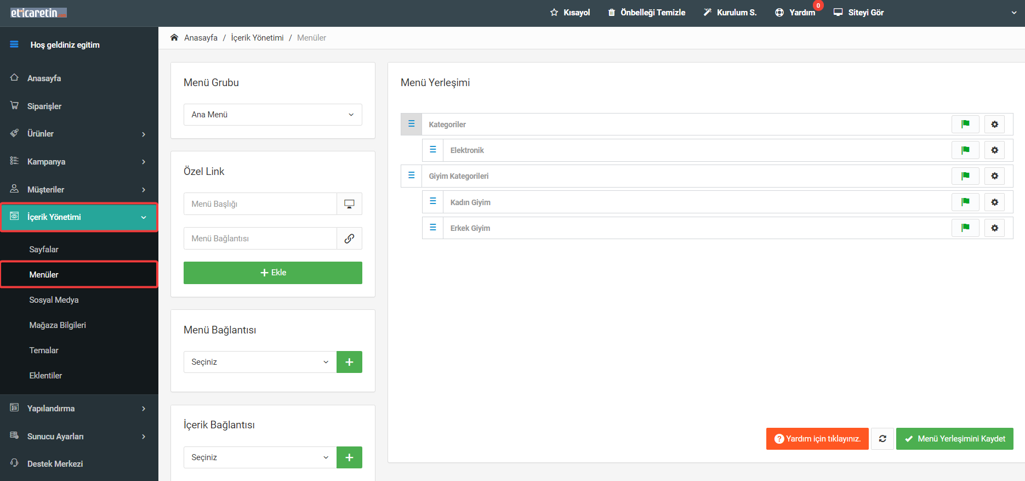This screenshot has width=1025, height=481.
Task: Open settings gear for Elektronik
Action: point(995,150)
